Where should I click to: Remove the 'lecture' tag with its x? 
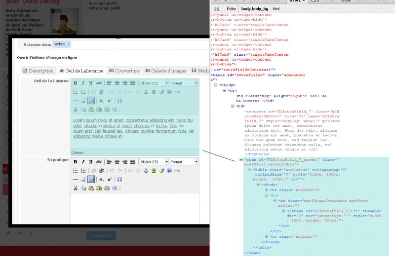(68, 44)
